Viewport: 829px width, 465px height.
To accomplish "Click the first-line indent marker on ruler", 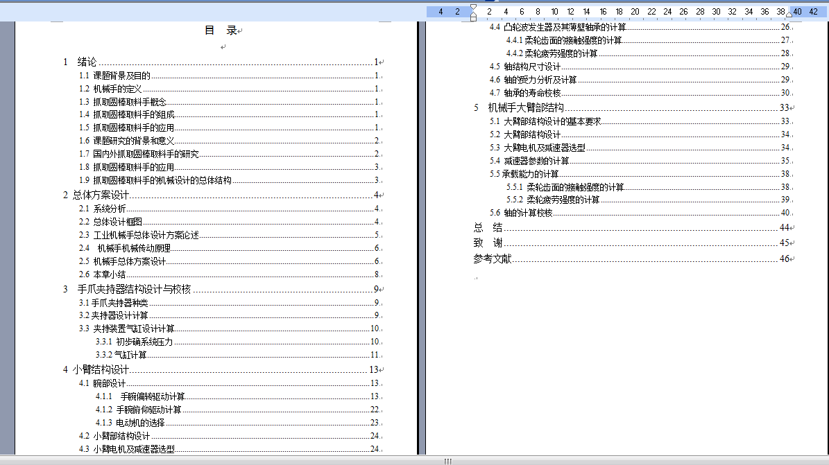I will [473, 8].
